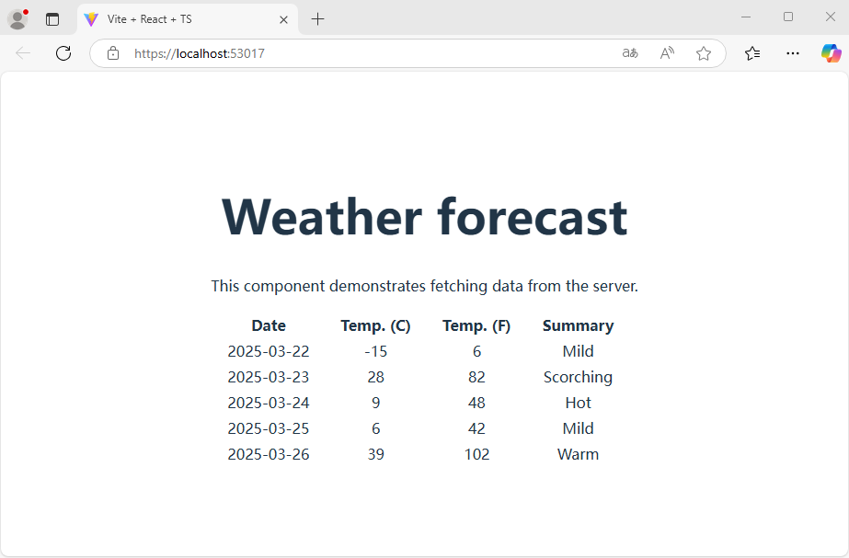Select date 2025-03-22 cell

point(269,351)
